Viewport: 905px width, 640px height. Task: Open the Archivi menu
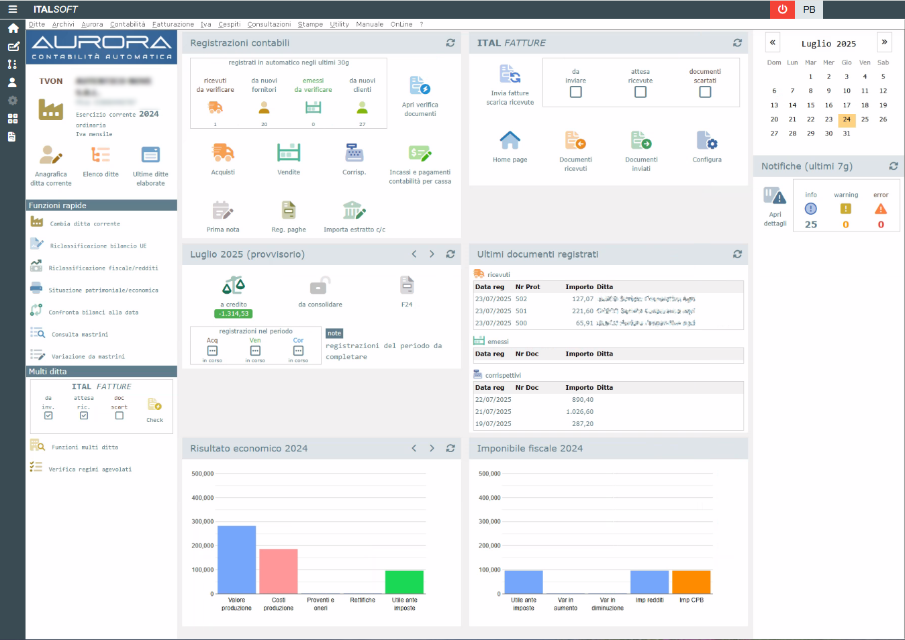[x=63, y=24]
